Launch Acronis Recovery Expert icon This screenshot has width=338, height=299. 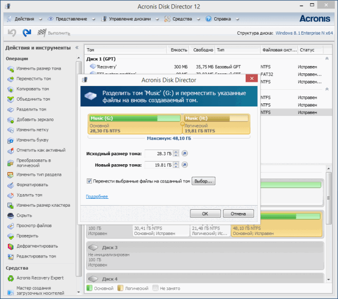(x=10, y=278)
